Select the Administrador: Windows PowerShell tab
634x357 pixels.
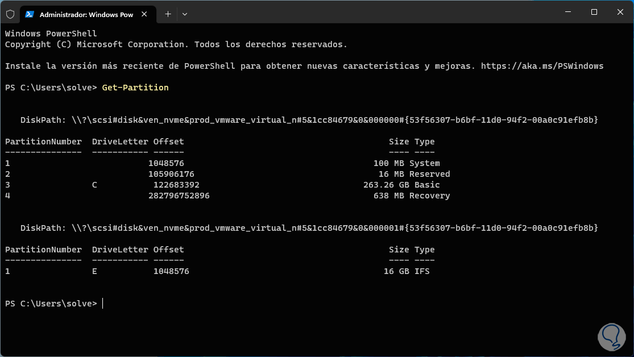tap(85, 14)
